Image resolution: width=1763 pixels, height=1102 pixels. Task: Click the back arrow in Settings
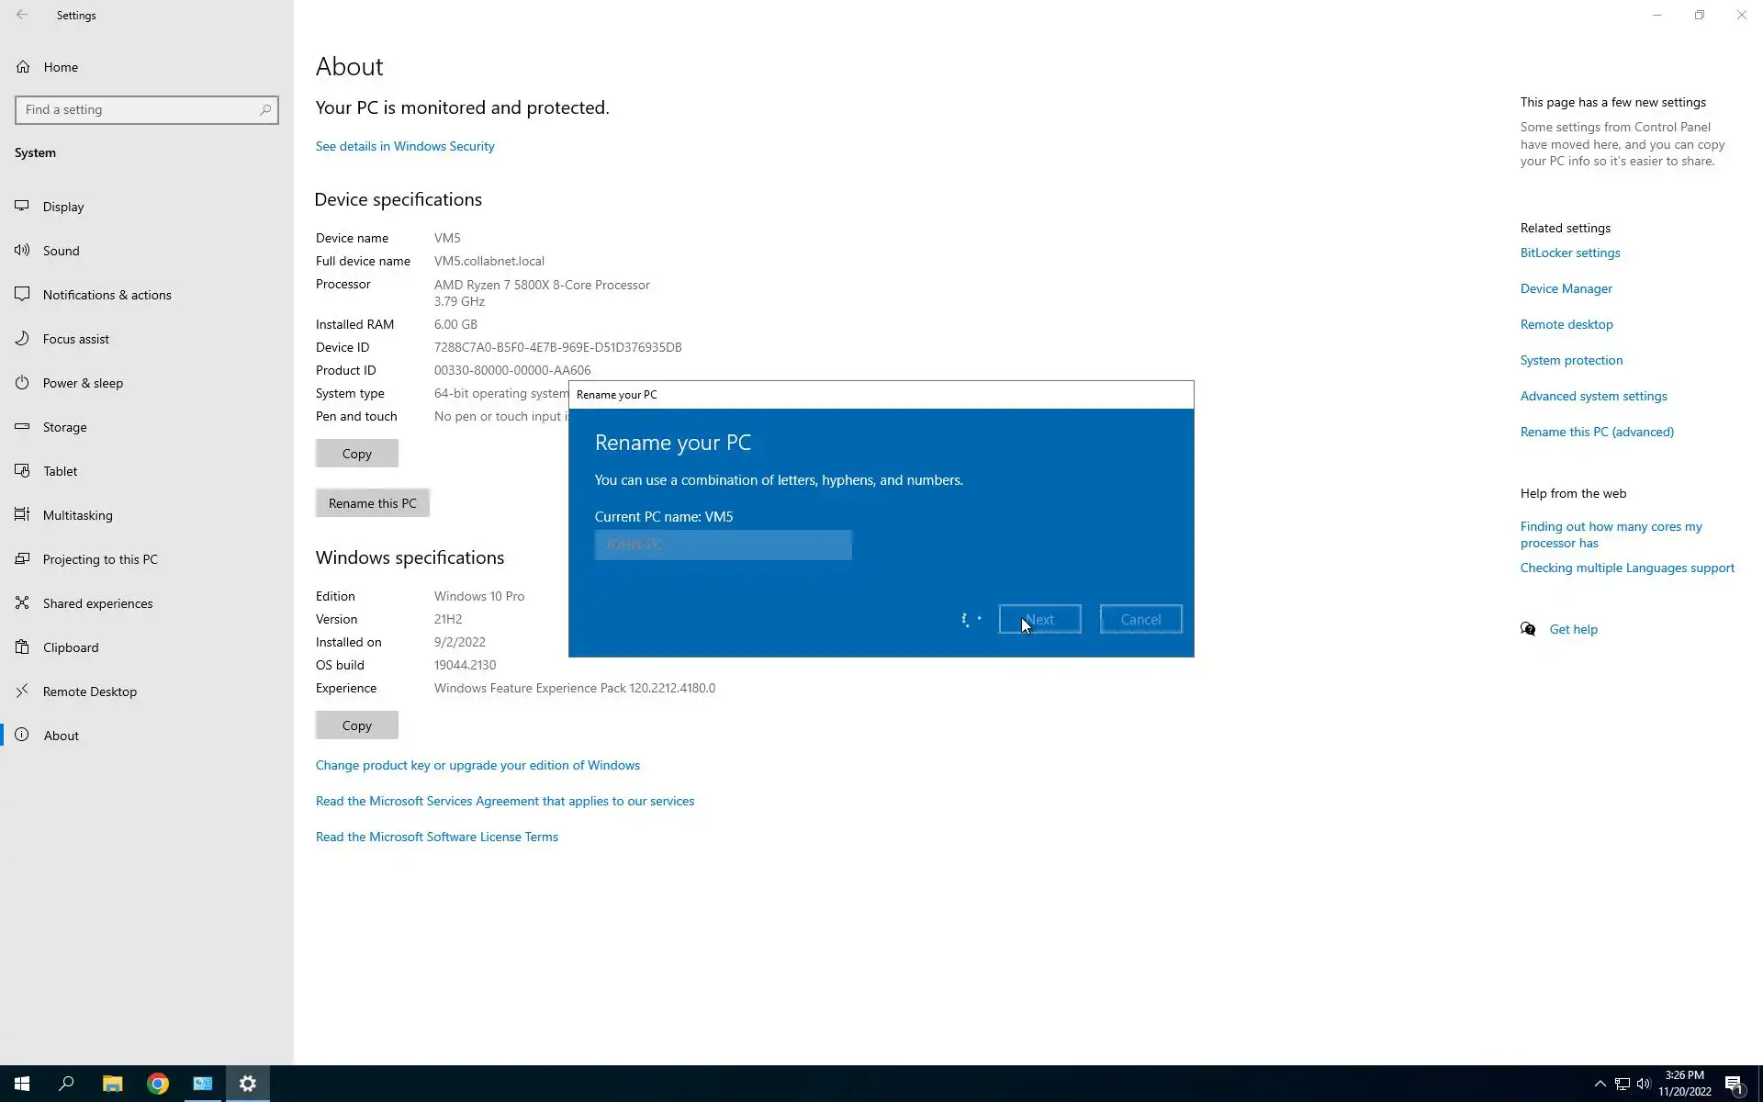click(22, 15)
